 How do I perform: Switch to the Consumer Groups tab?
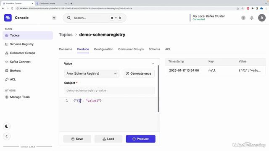coord(131,49)
